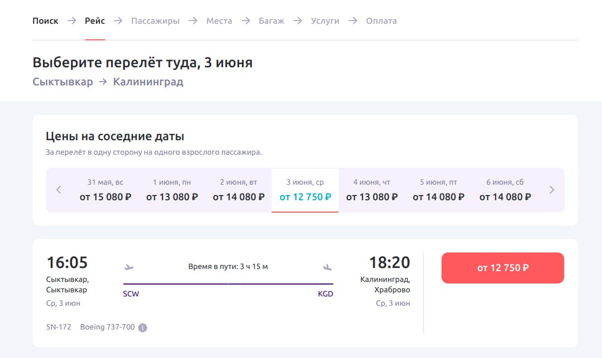Go back to the Поиск step
The image size is (602, 358).
(x=45, y=21)
